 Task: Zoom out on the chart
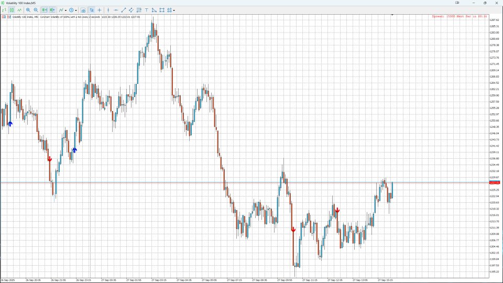point(36,10)
